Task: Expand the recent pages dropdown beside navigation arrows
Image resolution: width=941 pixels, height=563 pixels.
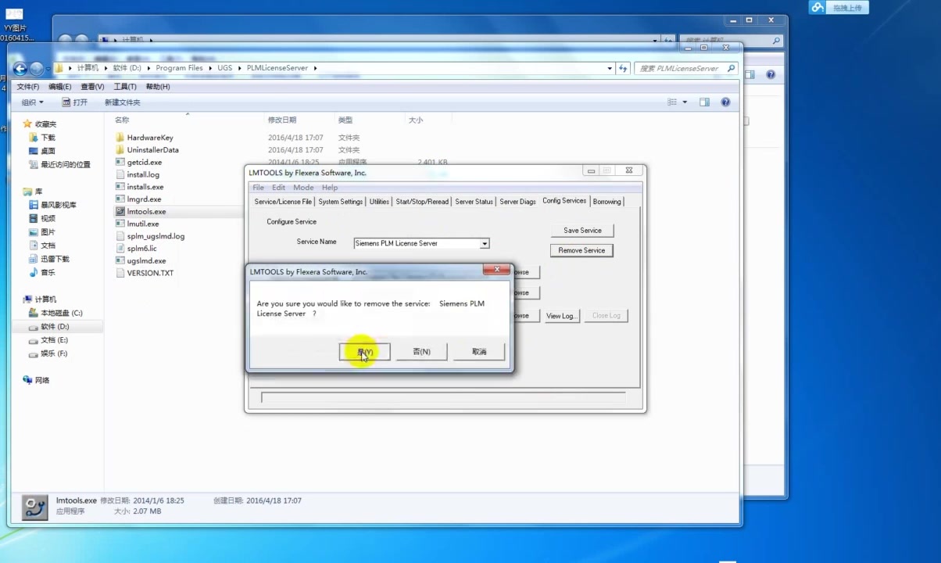Action: (x=48, y=68)
